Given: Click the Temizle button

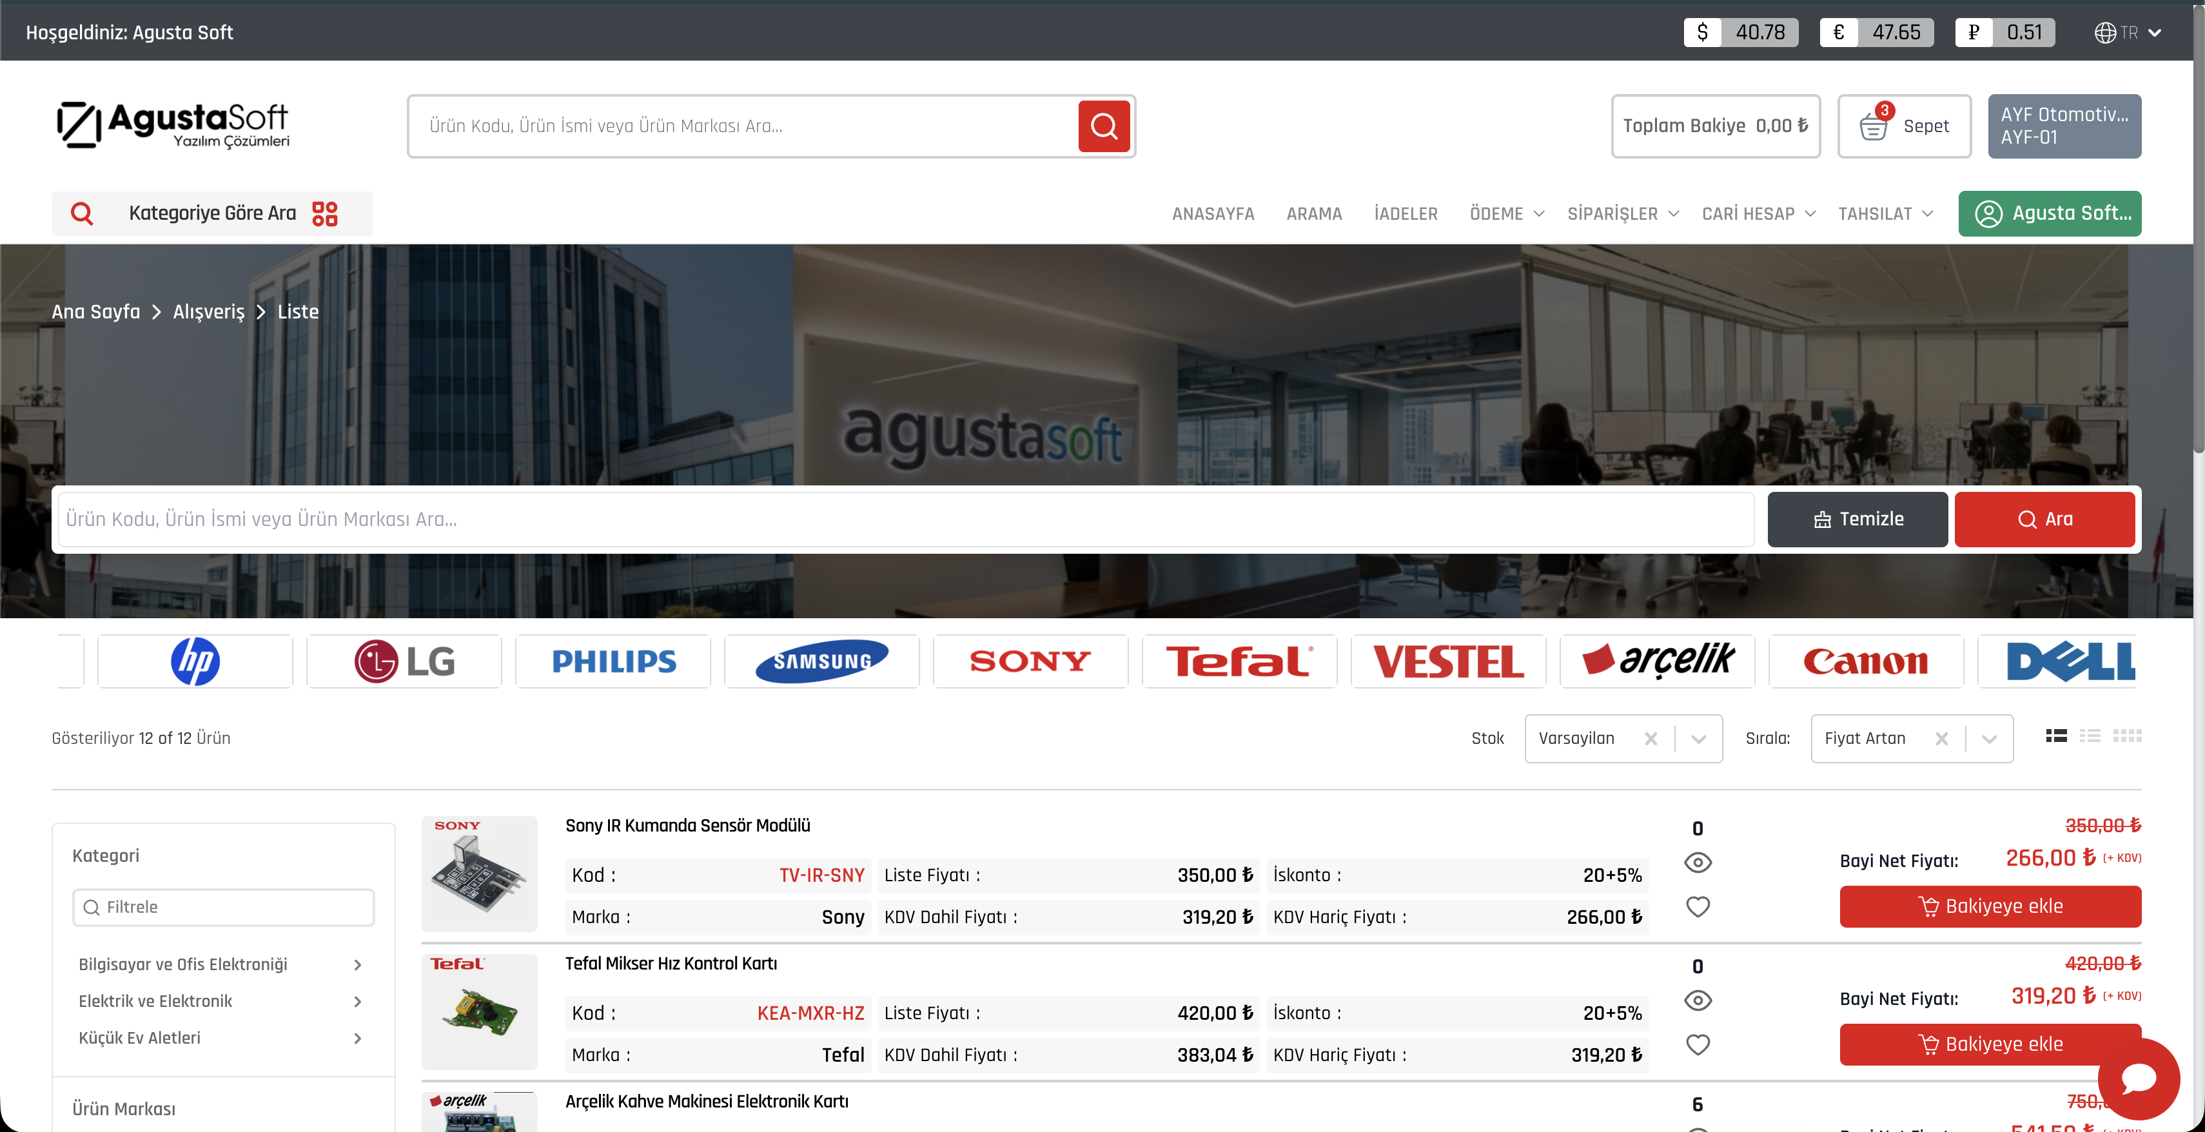Looking at the screenshot, I should point(1857,520).
